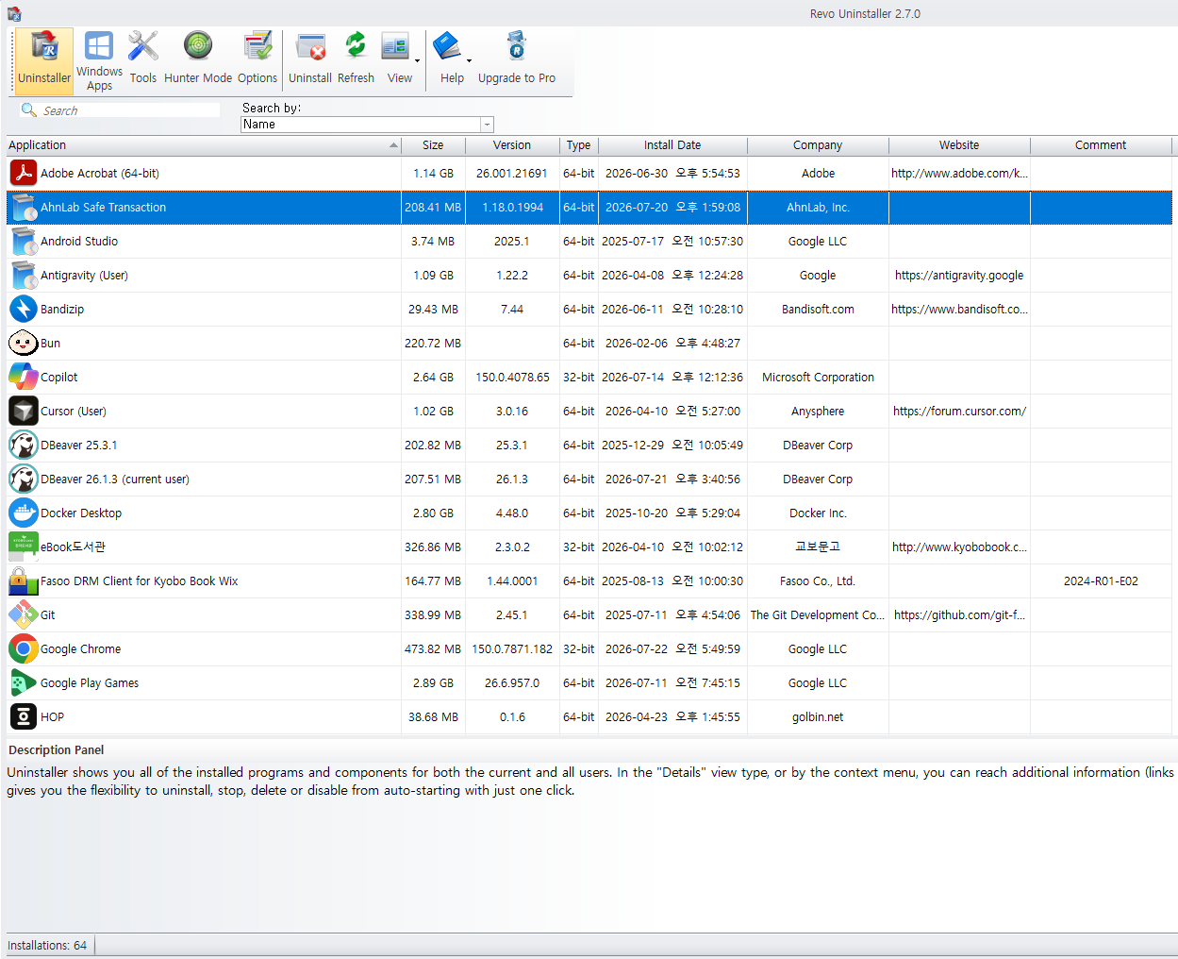Select the Google Play Games icon
Image resolution: width=1178 pixels, height=959 pixels.
click(x=24, y=682)
